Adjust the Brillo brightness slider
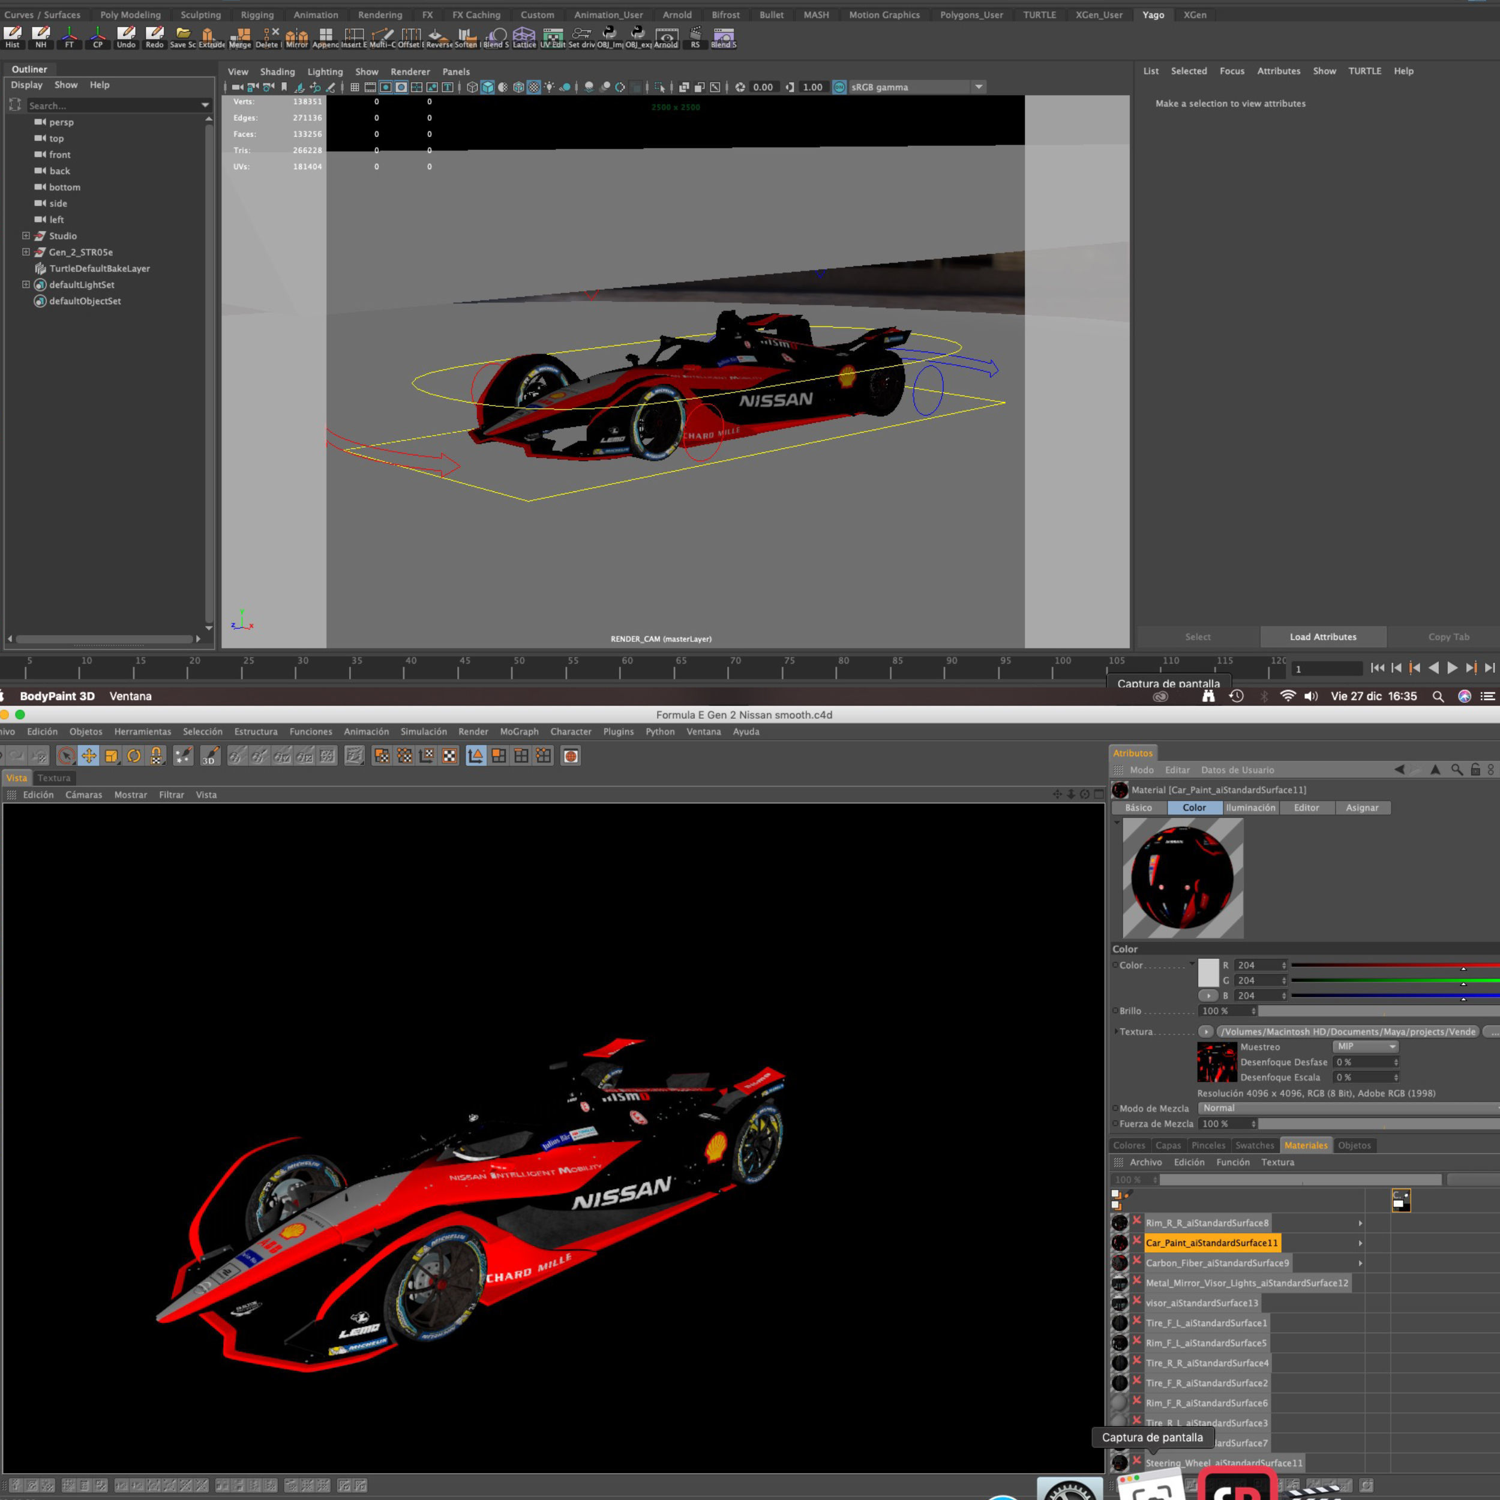This screenshot has height=1500, width=1500. pyautogui.click(x=1379, y=1011)
